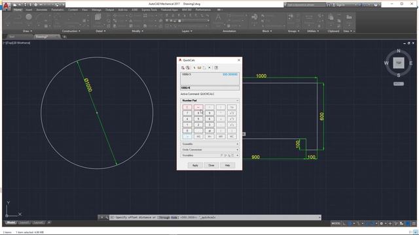Click the Circle tool in Draw panel

point(29,17)
